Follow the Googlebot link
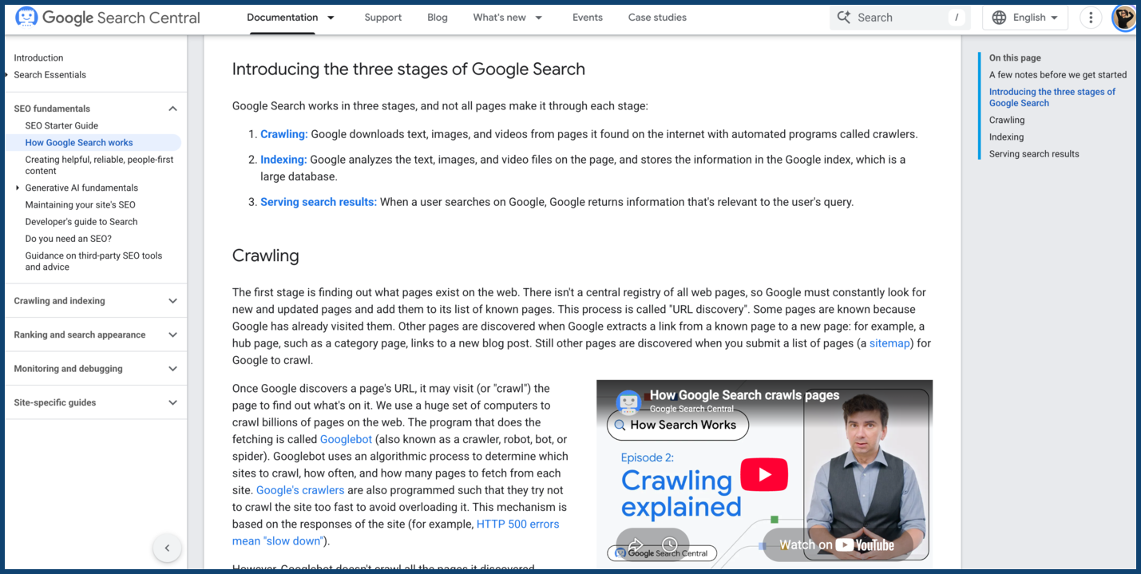Screen dimensions: 1141x574 click(346, 439)
